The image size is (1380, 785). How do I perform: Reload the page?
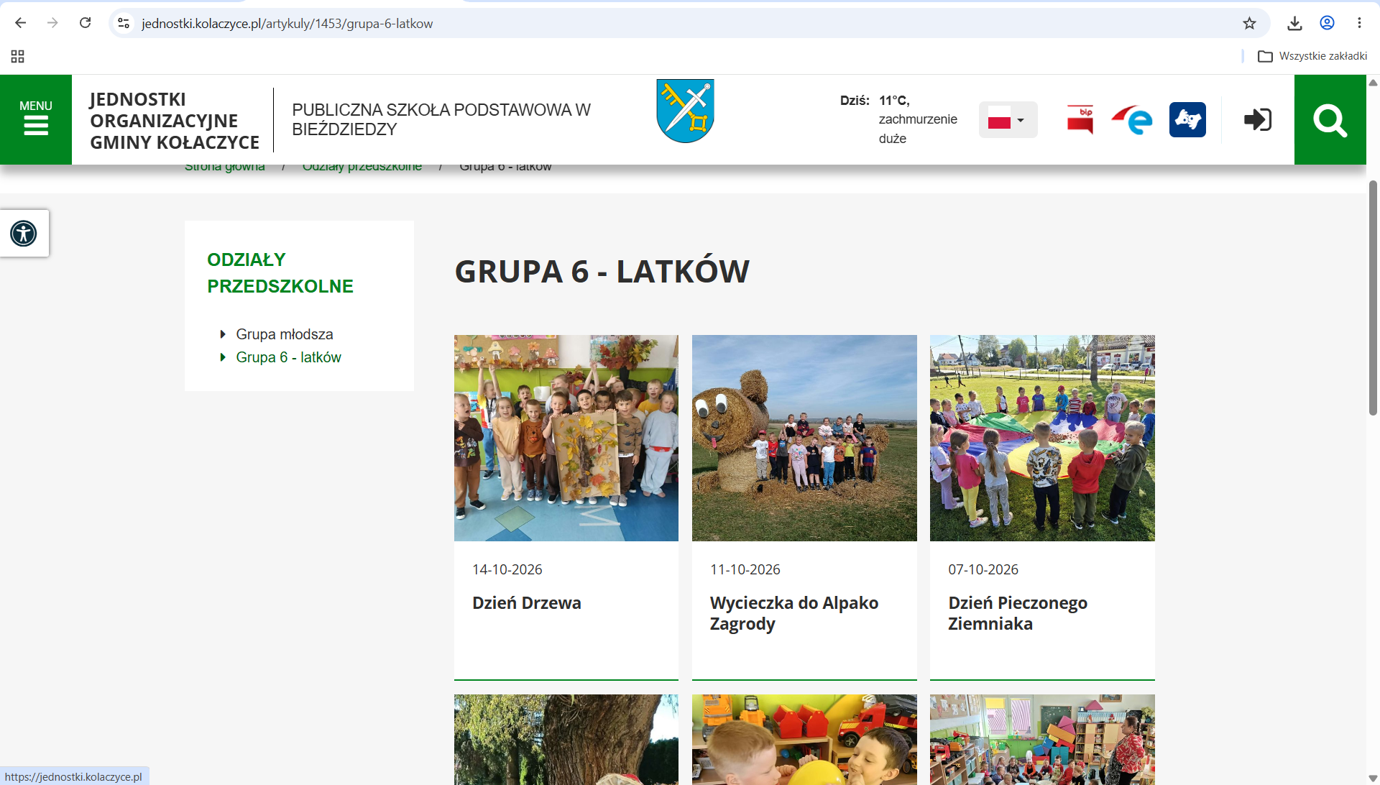[x=85, y=23]
